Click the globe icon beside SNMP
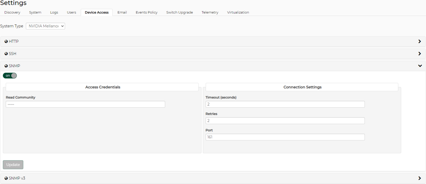This screenshot has width=426, height=184. [6, 66]
